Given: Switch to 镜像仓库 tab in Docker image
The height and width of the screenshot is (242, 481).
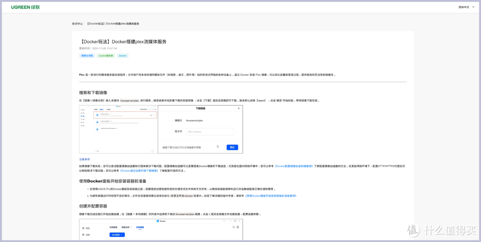Looking at the screenshot, I should point(126,227).
